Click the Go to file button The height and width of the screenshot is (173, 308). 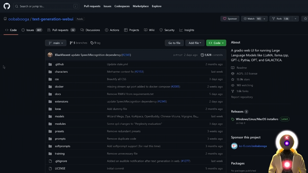coord(174,43)
